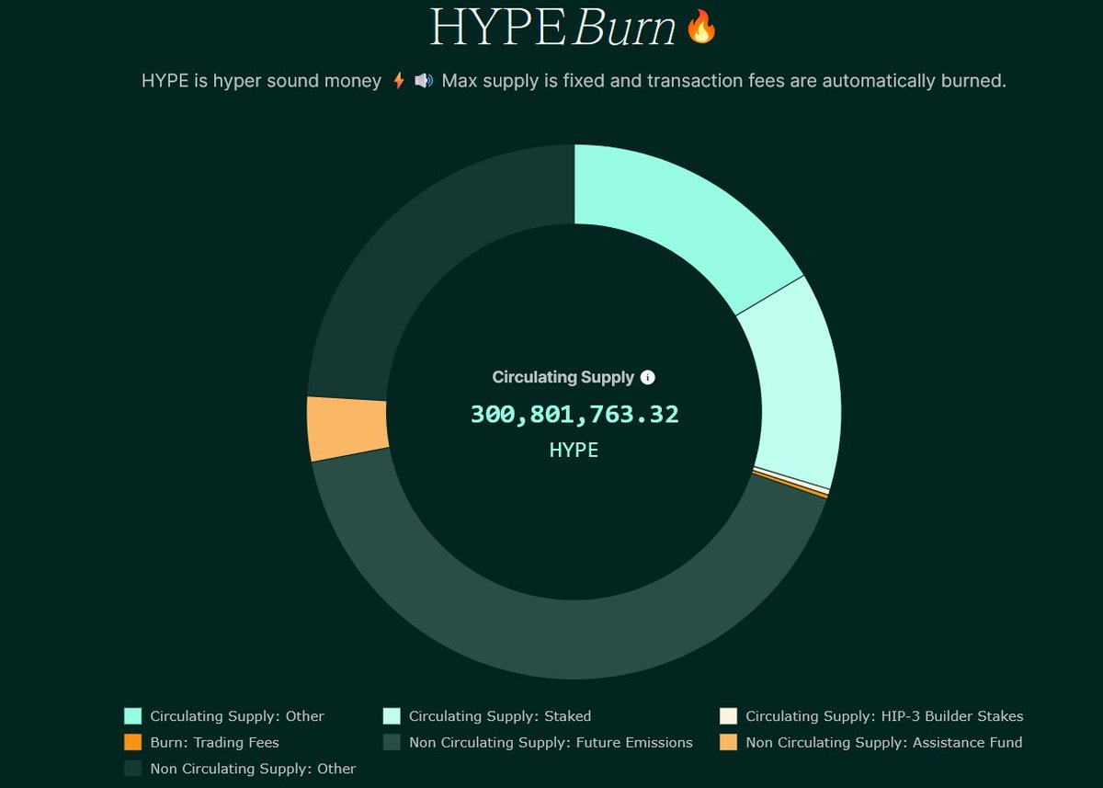Toggle the 'Non Circulating Supply: Other' legend swatch

click(132, 768)
